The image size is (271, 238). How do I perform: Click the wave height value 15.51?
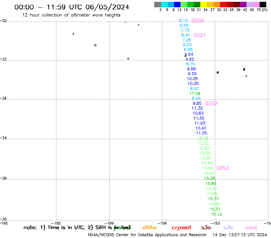tap(215, 209)
